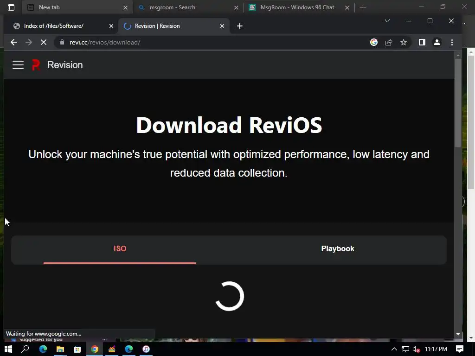Viewport: 475px width, 356px height.
Task: Open Chrome three-dot menu
Action: point(452,42)
